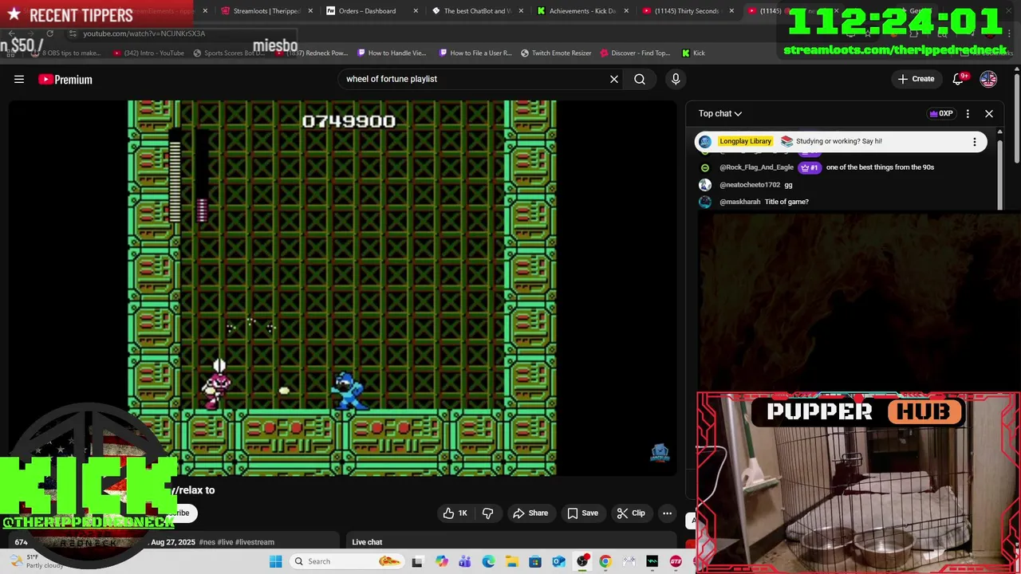This screenshot has height=574, width=1021.
Task: Like the video with thumbs up
Action: tap(455, 513)
